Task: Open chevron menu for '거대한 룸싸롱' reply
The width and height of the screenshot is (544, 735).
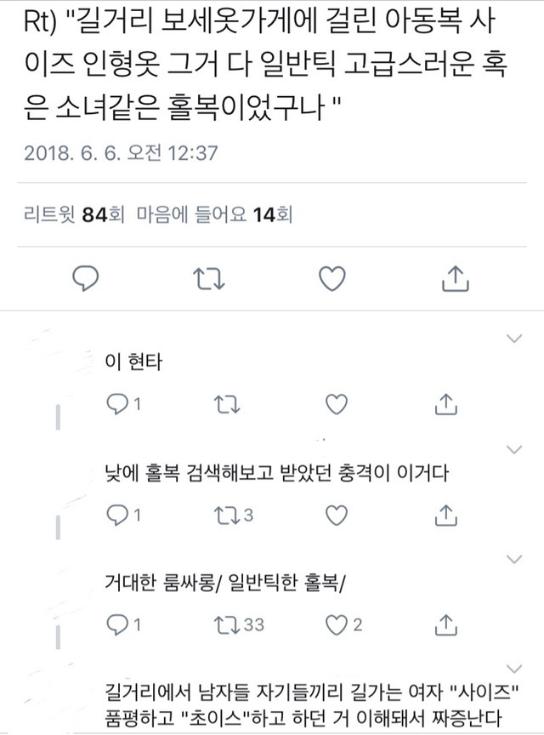Action: 513,558
